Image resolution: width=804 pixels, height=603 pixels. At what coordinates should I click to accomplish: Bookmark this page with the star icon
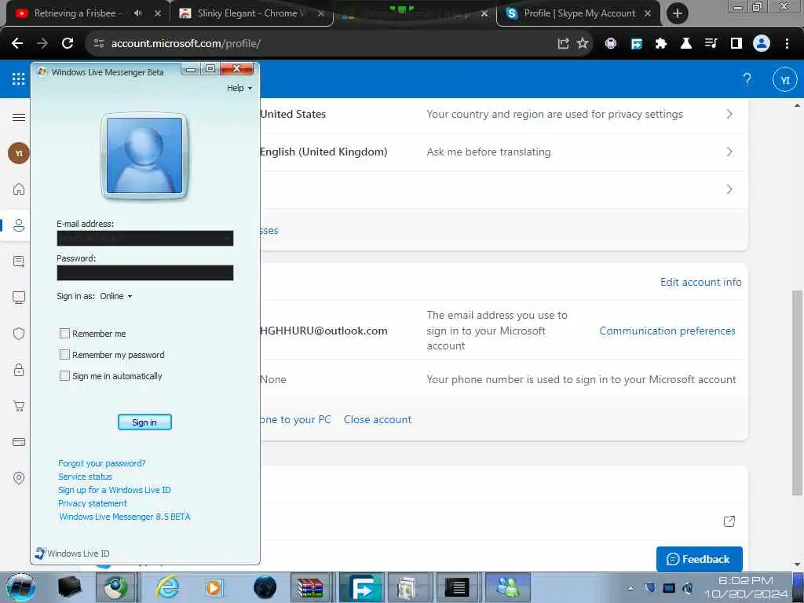[x=583, y=43]
